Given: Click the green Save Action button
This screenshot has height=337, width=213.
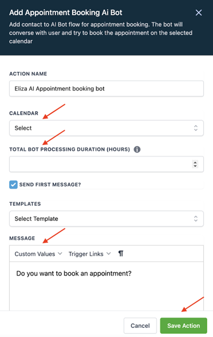Looking at the screenshot, I should [x=184, y=326].
